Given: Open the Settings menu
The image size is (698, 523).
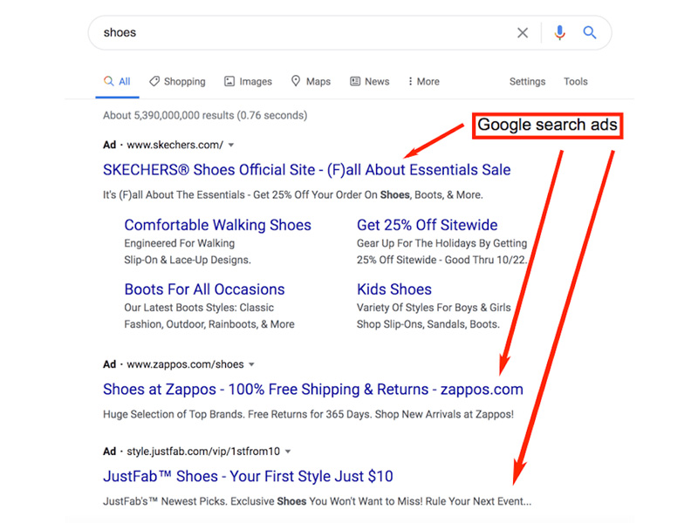Looking at the screenshot, I should click(527, 82).
